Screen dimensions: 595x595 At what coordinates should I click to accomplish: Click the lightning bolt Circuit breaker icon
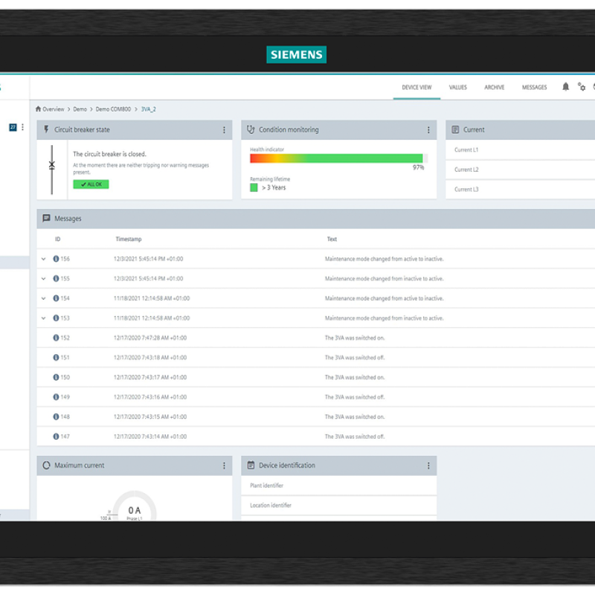tap(46, 129)
